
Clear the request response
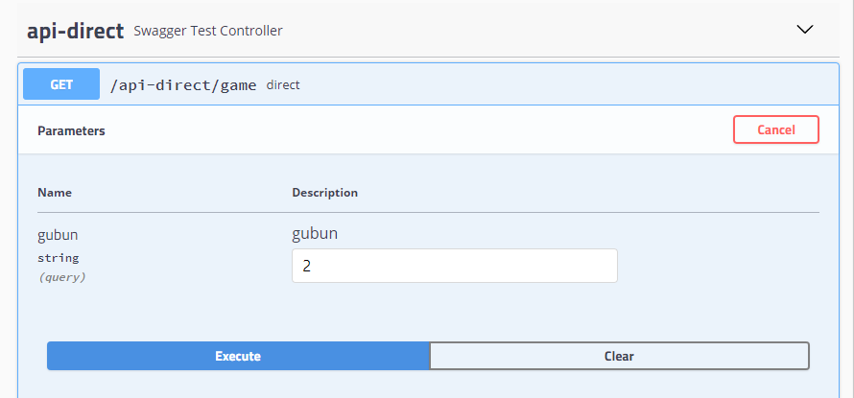pos(619,356)
